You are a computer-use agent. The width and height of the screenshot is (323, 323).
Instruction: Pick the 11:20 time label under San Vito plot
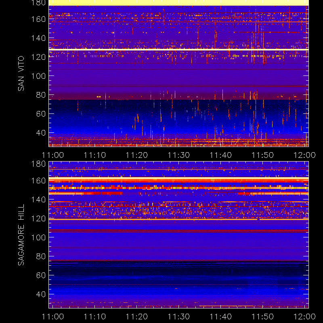pyautogui.click(x=137, y=155)
